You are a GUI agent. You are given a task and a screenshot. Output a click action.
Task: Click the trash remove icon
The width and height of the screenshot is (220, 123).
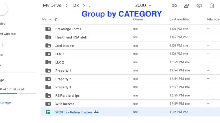pos(211,6)
